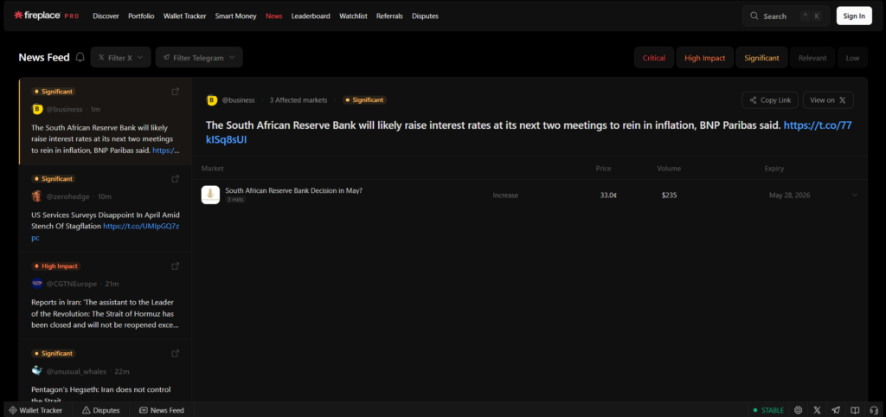This screenshot has height=417, width=886.
Task: Click the 33.0¢ price value
Action: tap(608, 195)
